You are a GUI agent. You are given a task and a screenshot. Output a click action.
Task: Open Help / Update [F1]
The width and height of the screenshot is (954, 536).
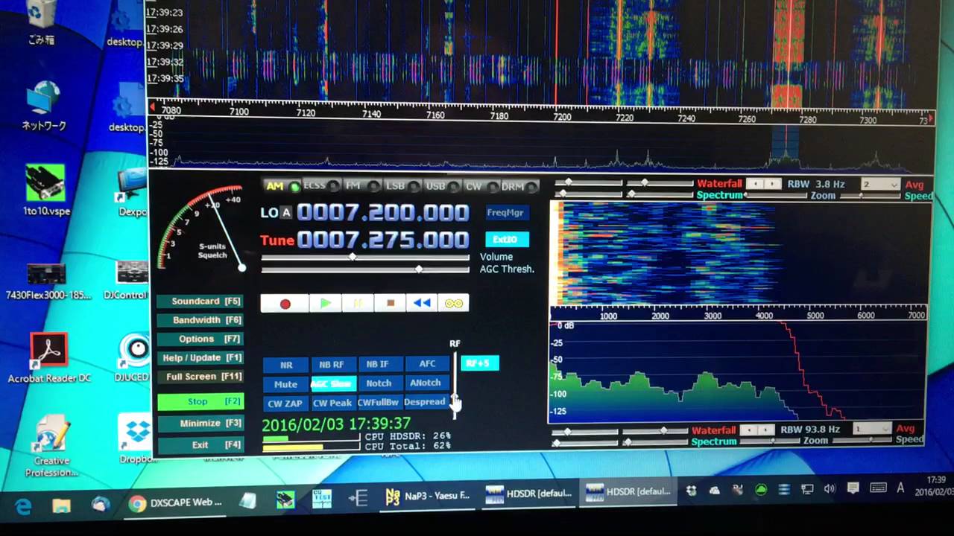(x=200, y=358)
